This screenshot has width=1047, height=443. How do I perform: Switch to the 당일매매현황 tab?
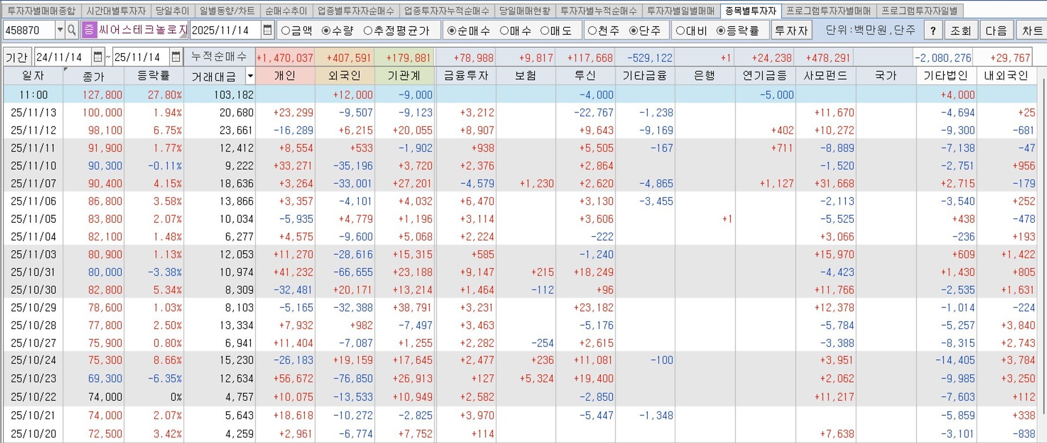pyautogui.click(x=525, y=11)
